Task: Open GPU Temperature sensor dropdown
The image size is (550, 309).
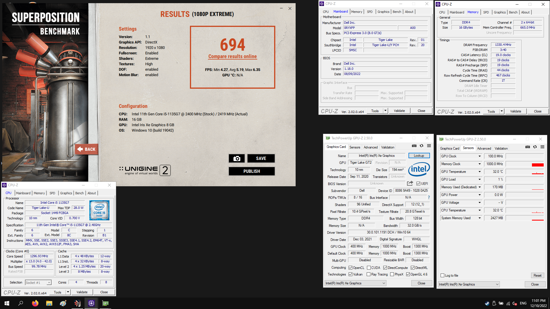Action: pos(480,172)
